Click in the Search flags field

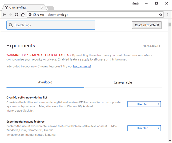[x=51, y=25]
